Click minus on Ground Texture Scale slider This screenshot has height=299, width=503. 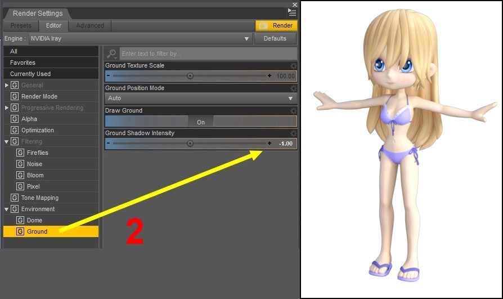pyautogui.click(x=109, y=76)
